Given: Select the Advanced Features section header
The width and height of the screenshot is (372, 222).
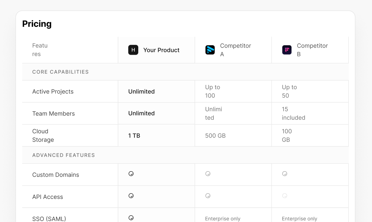Looking at the screenshot, I should pyautogui.click(x=64, y=155).
